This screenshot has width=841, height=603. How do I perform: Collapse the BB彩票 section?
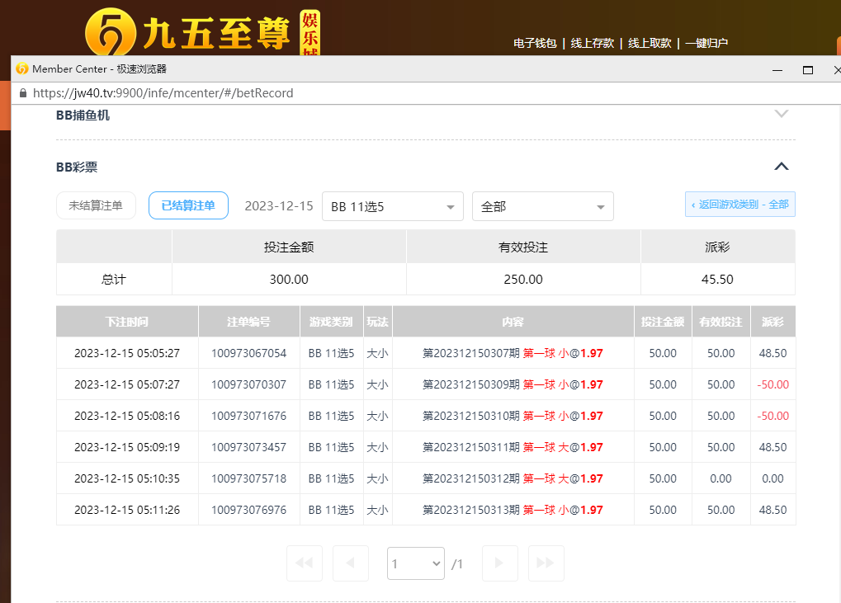pos(782,167)
